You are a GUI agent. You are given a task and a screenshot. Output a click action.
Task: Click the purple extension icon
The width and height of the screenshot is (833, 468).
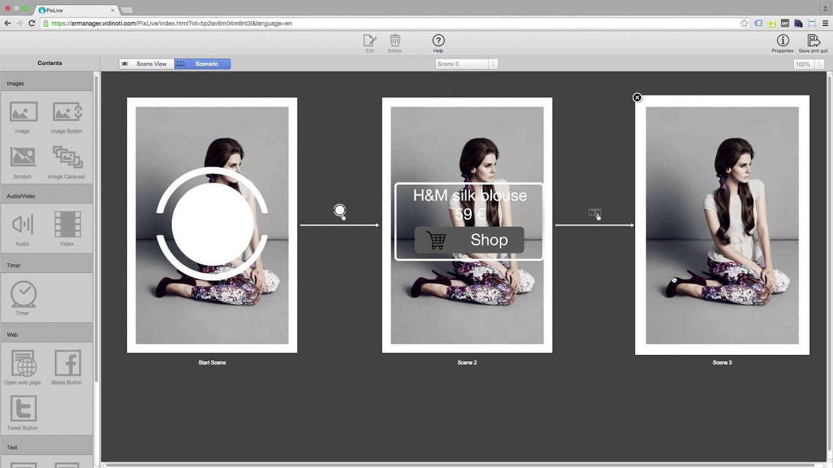coord(799,23)
